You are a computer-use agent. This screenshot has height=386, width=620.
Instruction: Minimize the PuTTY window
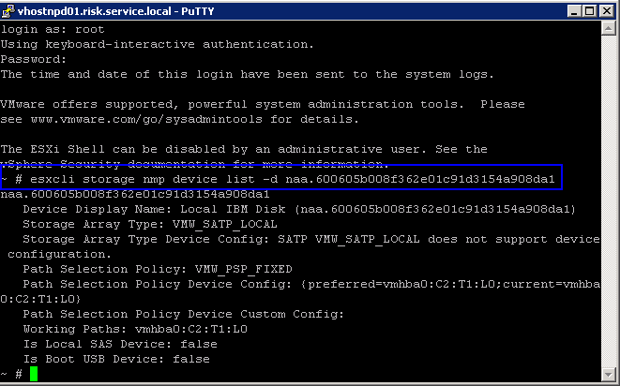(x=574, y=11)
